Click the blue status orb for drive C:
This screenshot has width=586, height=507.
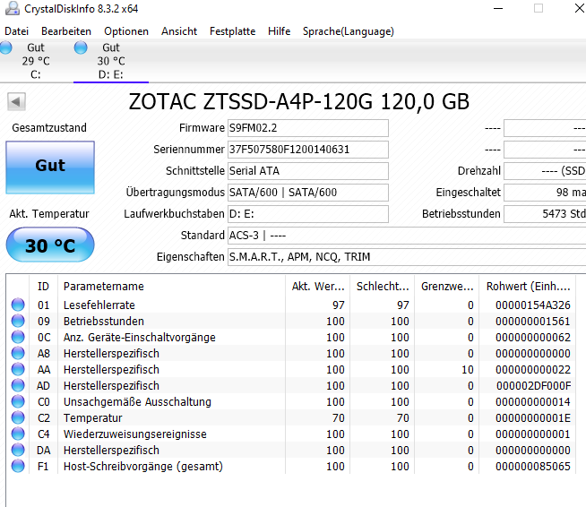pyautogui.click(x=5, y=47)
